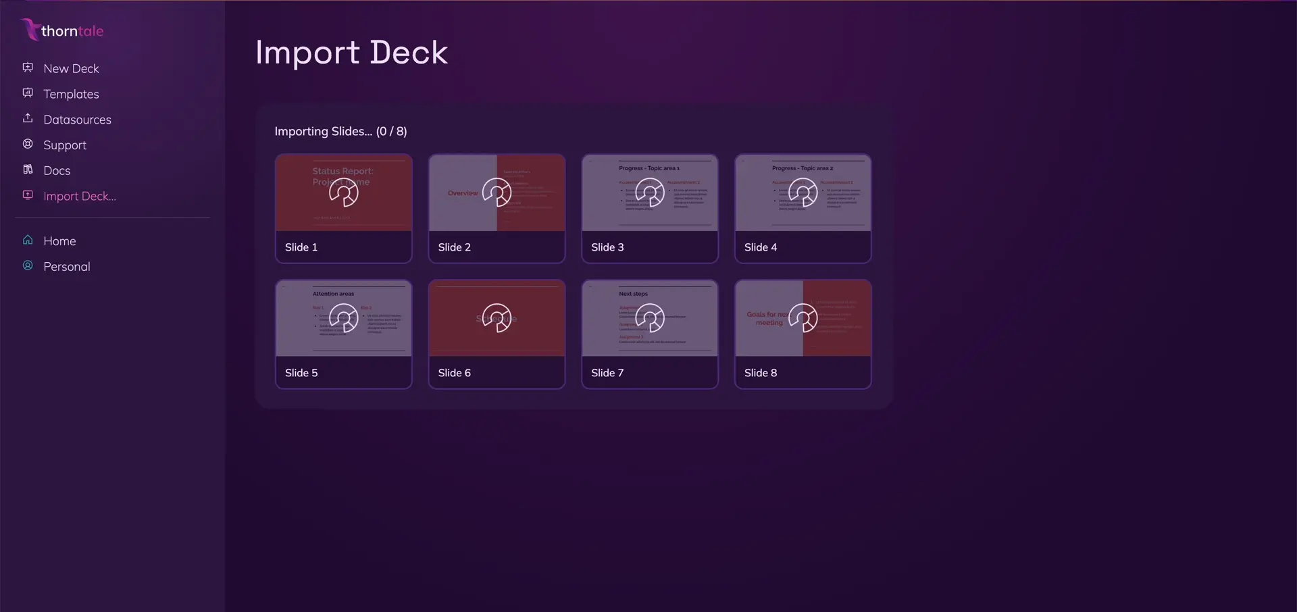Click the Importing Slides... (0 / 8) status text
Image resolution: width=1297 pixels, height=612 pixels.
tap(340, 132)
